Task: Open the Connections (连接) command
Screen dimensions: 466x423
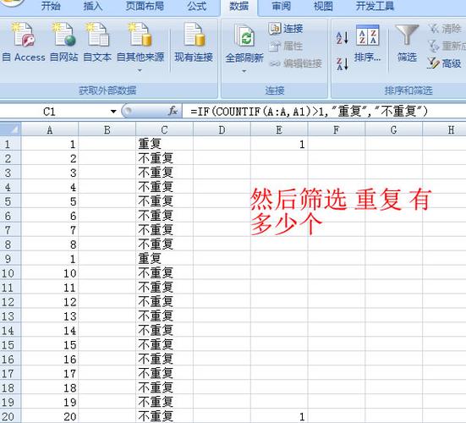Action: 285,29
